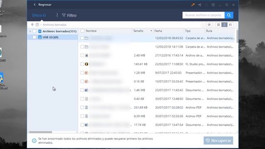Click the date 30/07/2017 12:48:50
This screenshot has width=265, height=149.
(x=169, y=99)
